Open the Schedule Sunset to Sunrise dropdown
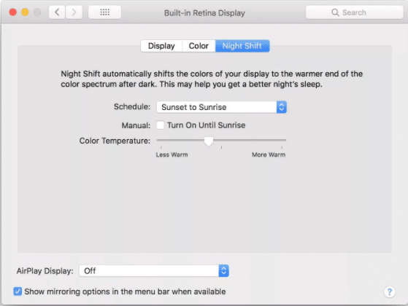This screenshot has height=306, width=408. pyautogui.click(x=221, y=107)
